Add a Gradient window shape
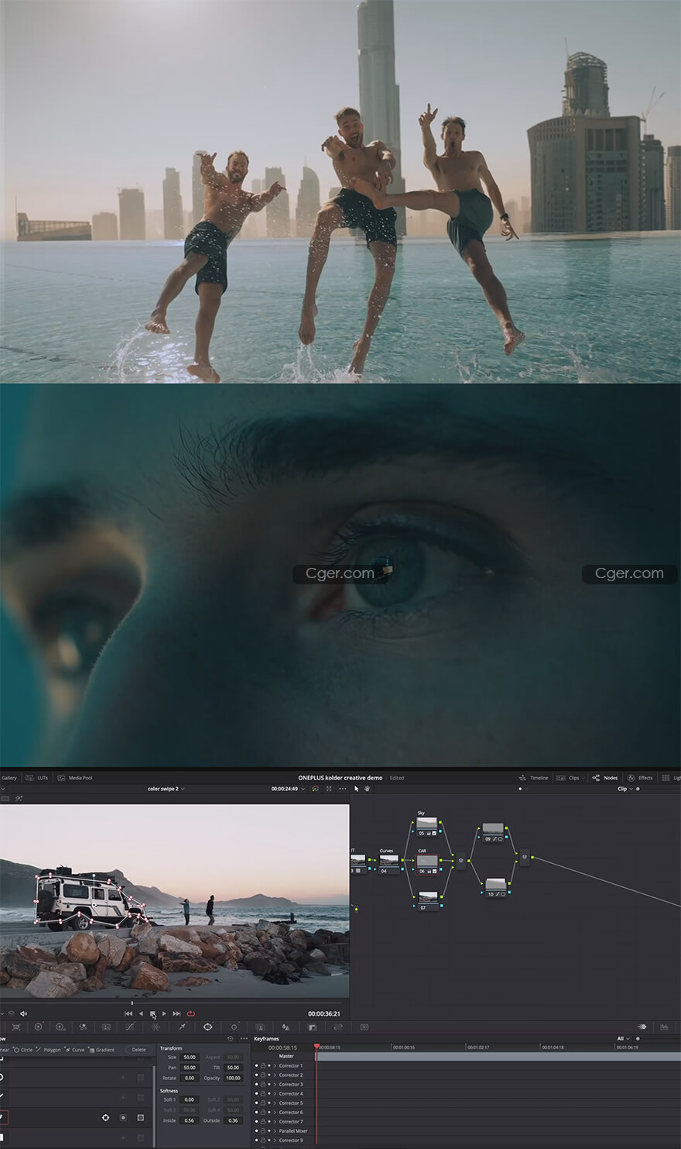Screen dimensions: 681x1149 coord(101,1050)
